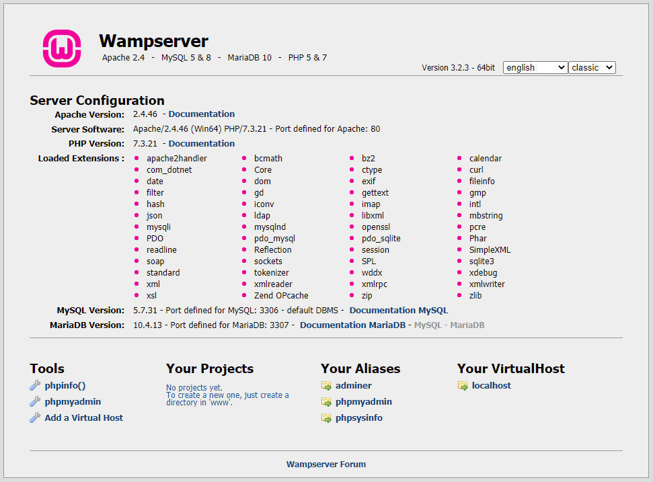Click the 'MySQL Version:' label
Image resolution: width=653 pixels, height=482 pixels.
tap(90, 311)
